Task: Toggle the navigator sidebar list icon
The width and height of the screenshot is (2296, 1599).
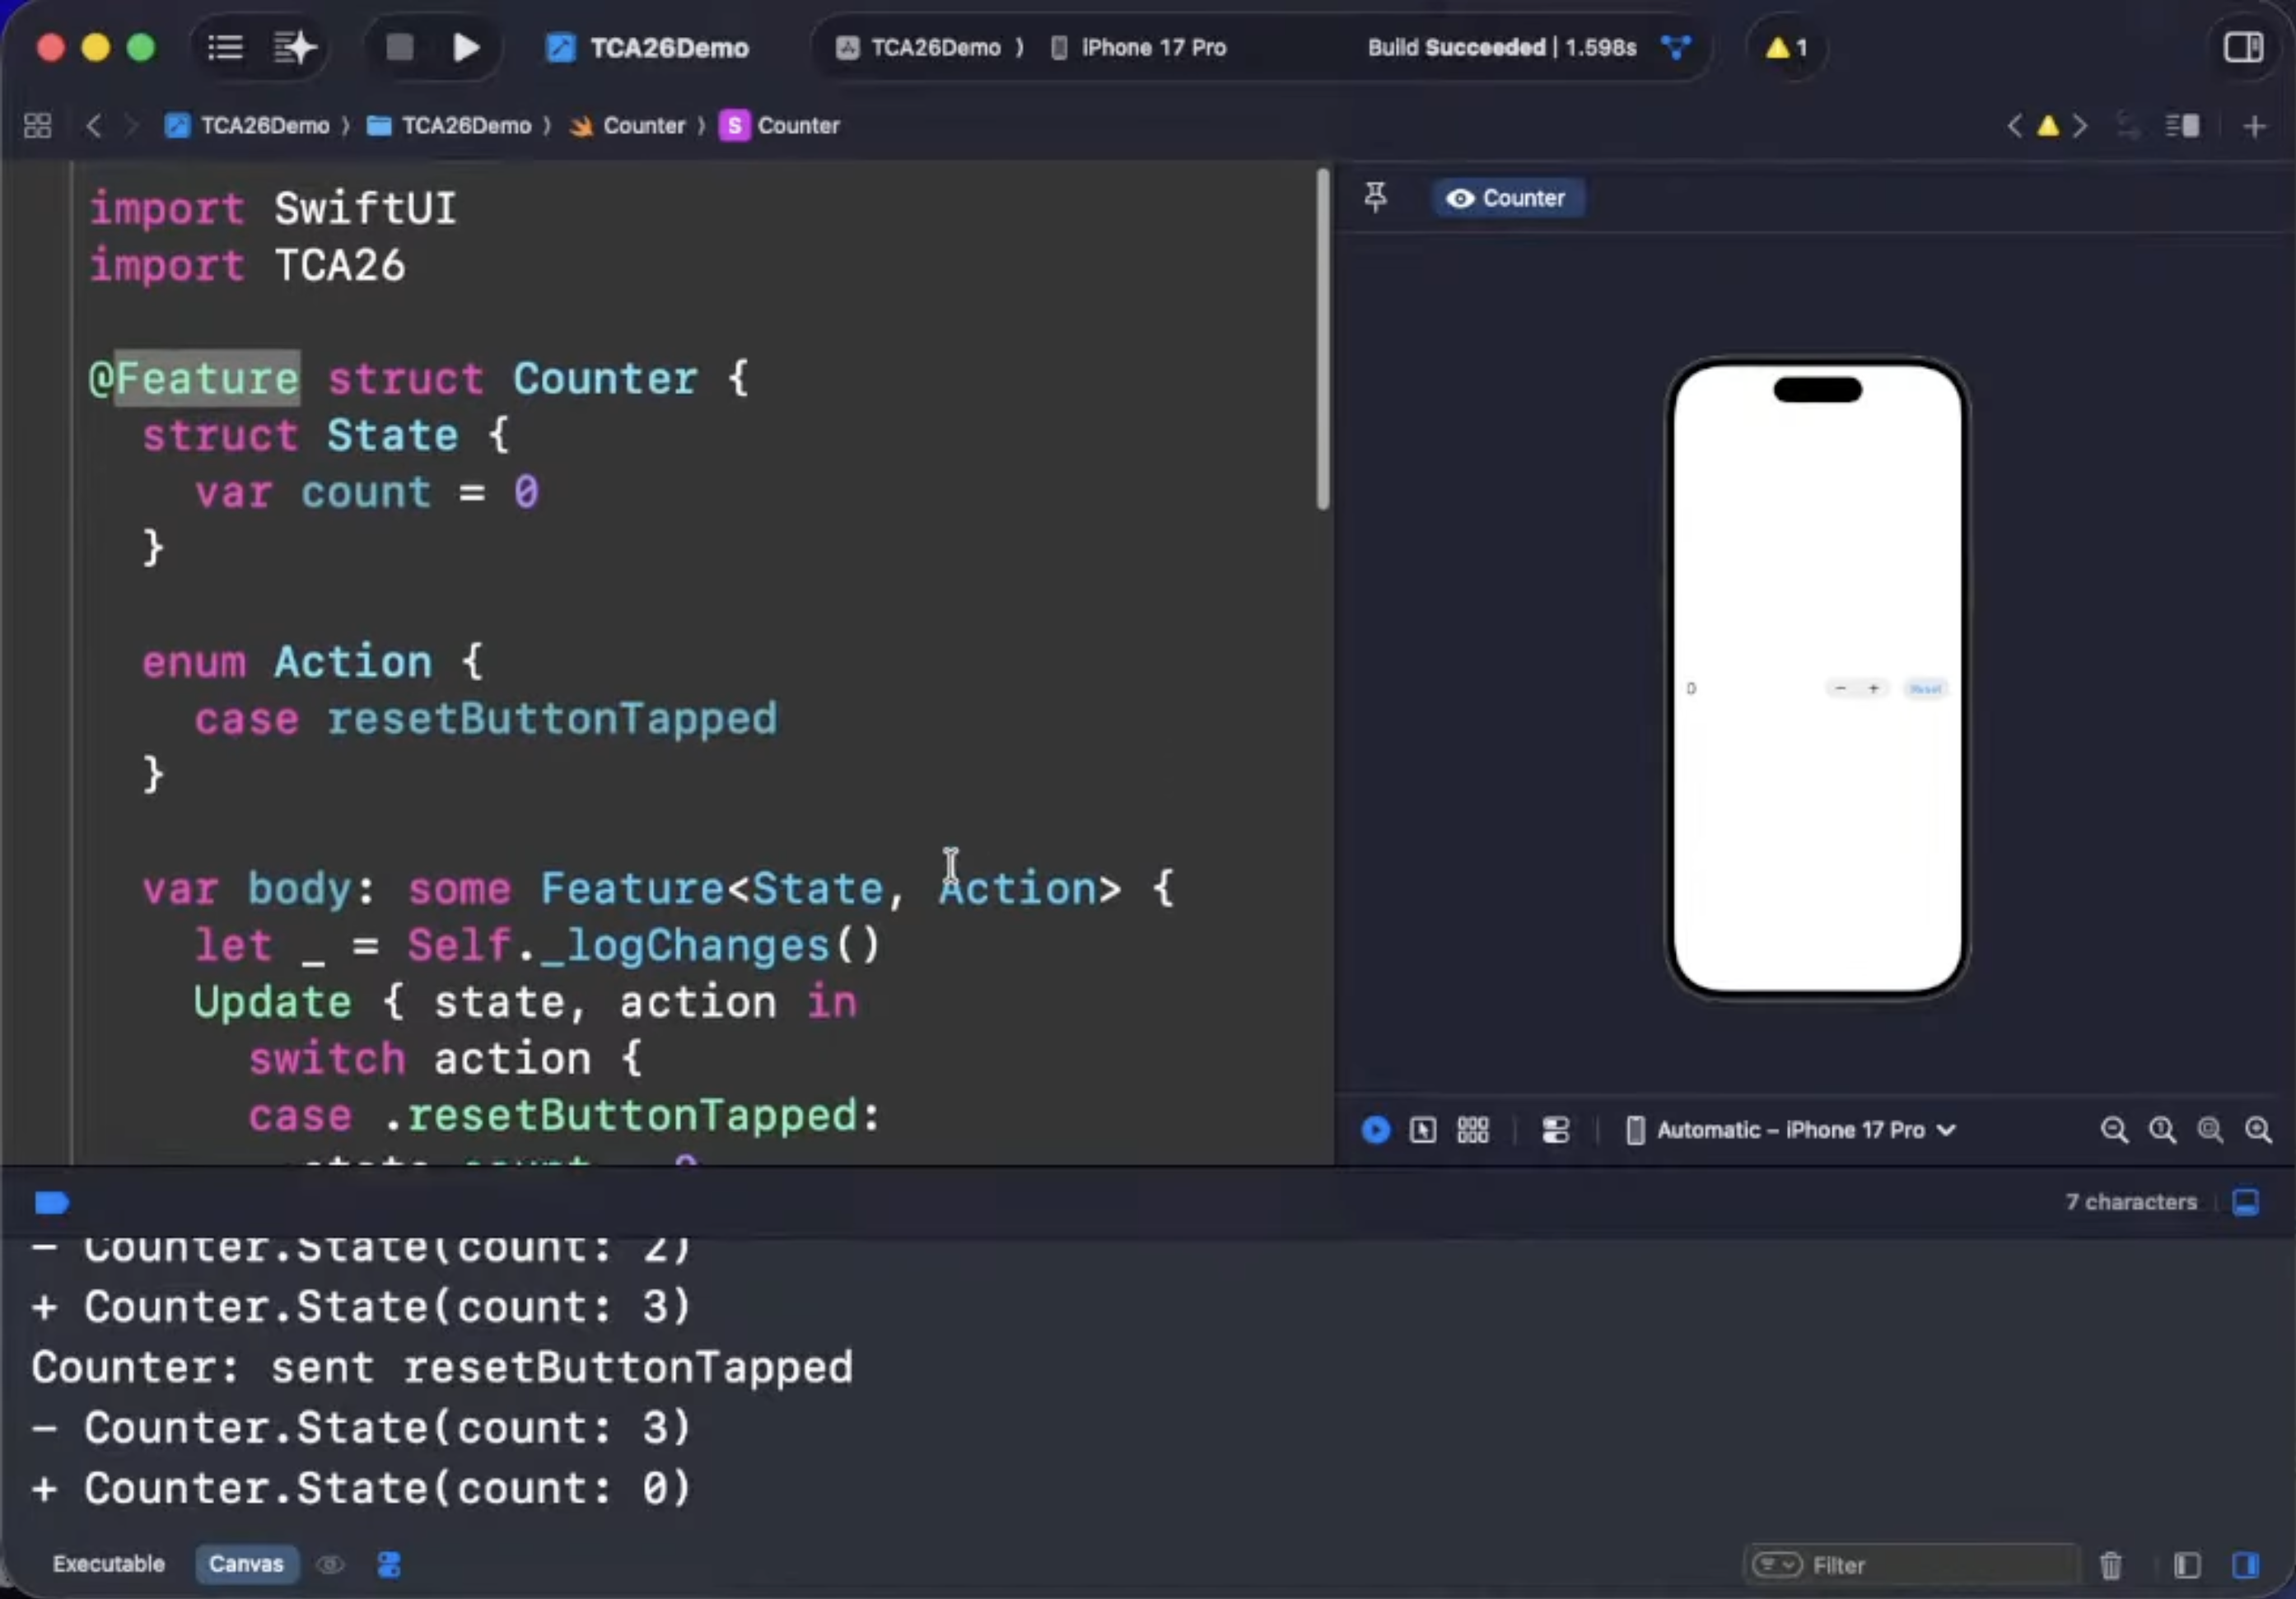Action: click(225, 47)
